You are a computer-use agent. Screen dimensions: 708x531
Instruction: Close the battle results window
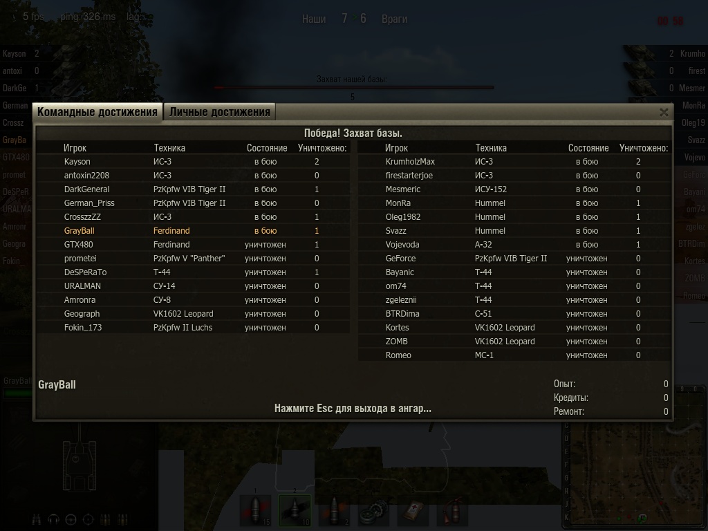[x=664, y=113]
